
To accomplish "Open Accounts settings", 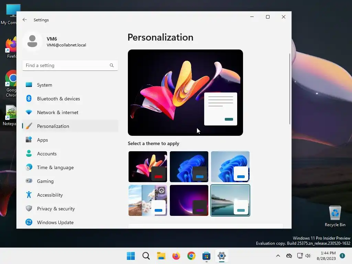I will [x=70, y=154].
